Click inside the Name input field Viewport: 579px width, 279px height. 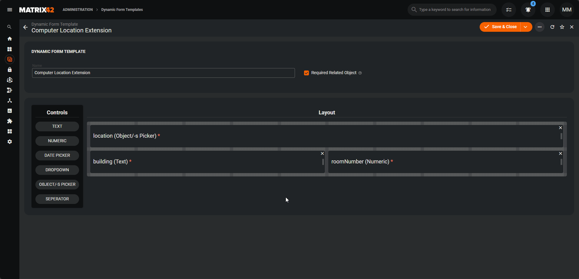pyautogui.click(x=163, y=73)
